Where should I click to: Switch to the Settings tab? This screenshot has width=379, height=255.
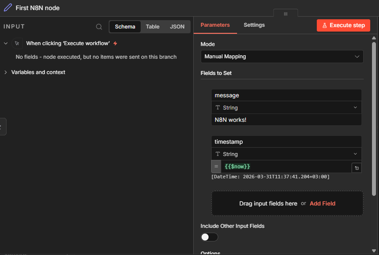click(254, 25)
